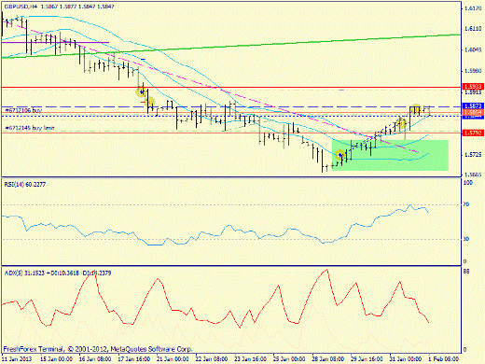Click the '15 Jan 00:00' time label
Viewport: 485px width, 364px height.
pyautogui.click(x=56, y=359)
